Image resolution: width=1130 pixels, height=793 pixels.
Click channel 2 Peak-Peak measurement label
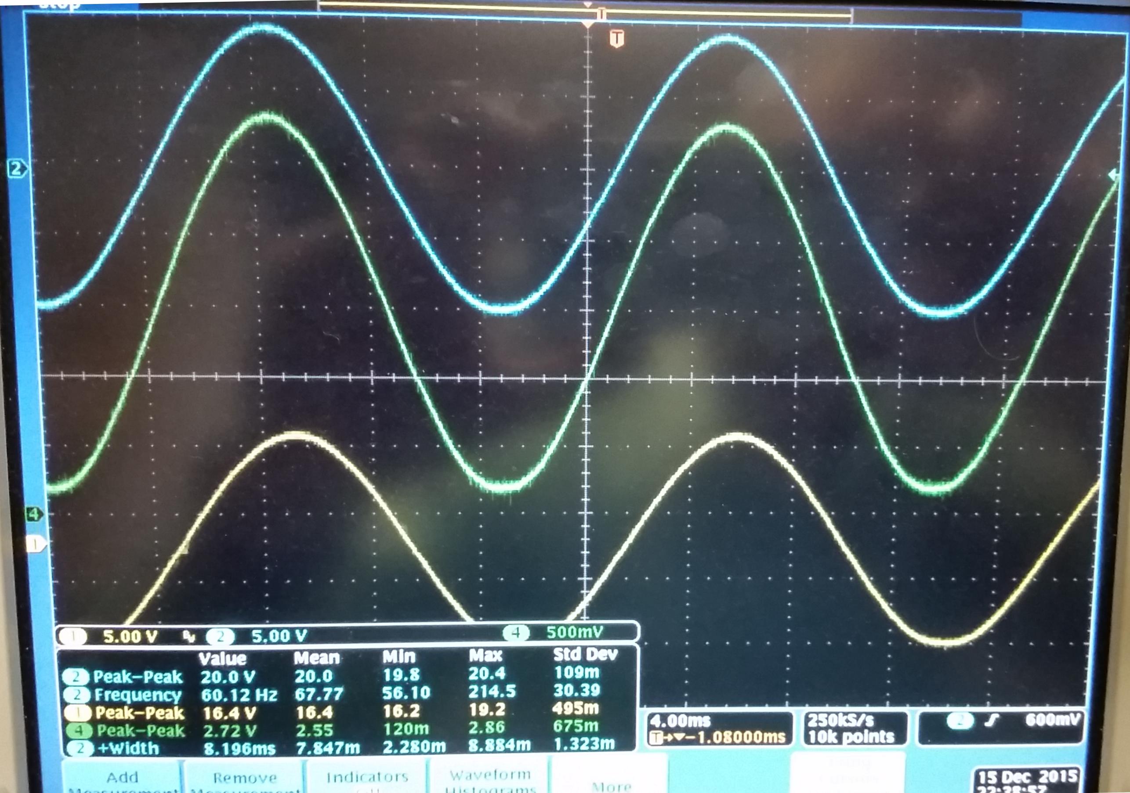pos(138,678)
